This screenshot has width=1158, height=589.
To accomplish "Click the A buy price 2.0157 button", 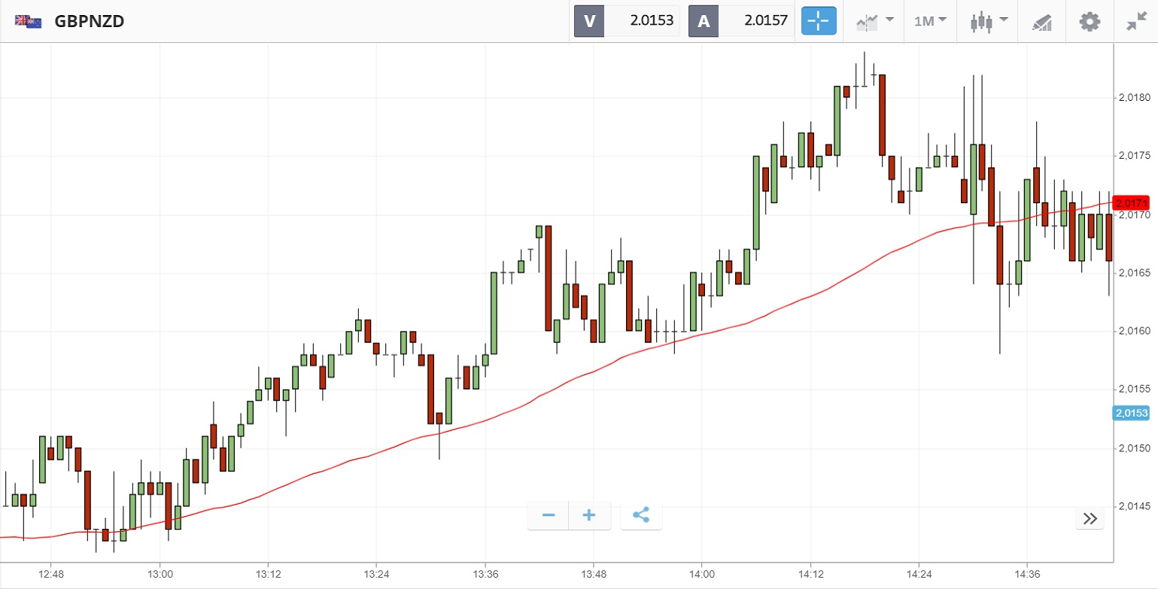I will [x=741, y=21].
